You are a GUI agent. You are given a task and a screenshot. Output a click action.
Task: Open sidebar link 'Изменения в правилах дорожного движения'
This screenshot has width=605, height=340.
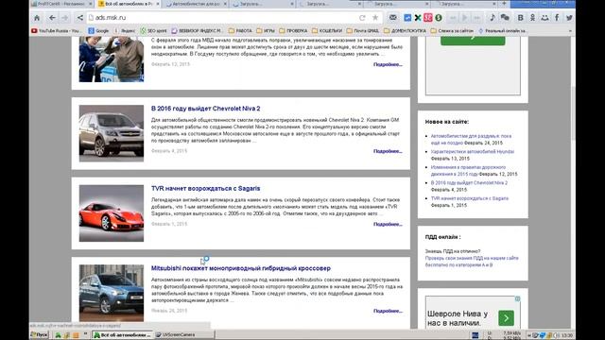click(468, 170)
